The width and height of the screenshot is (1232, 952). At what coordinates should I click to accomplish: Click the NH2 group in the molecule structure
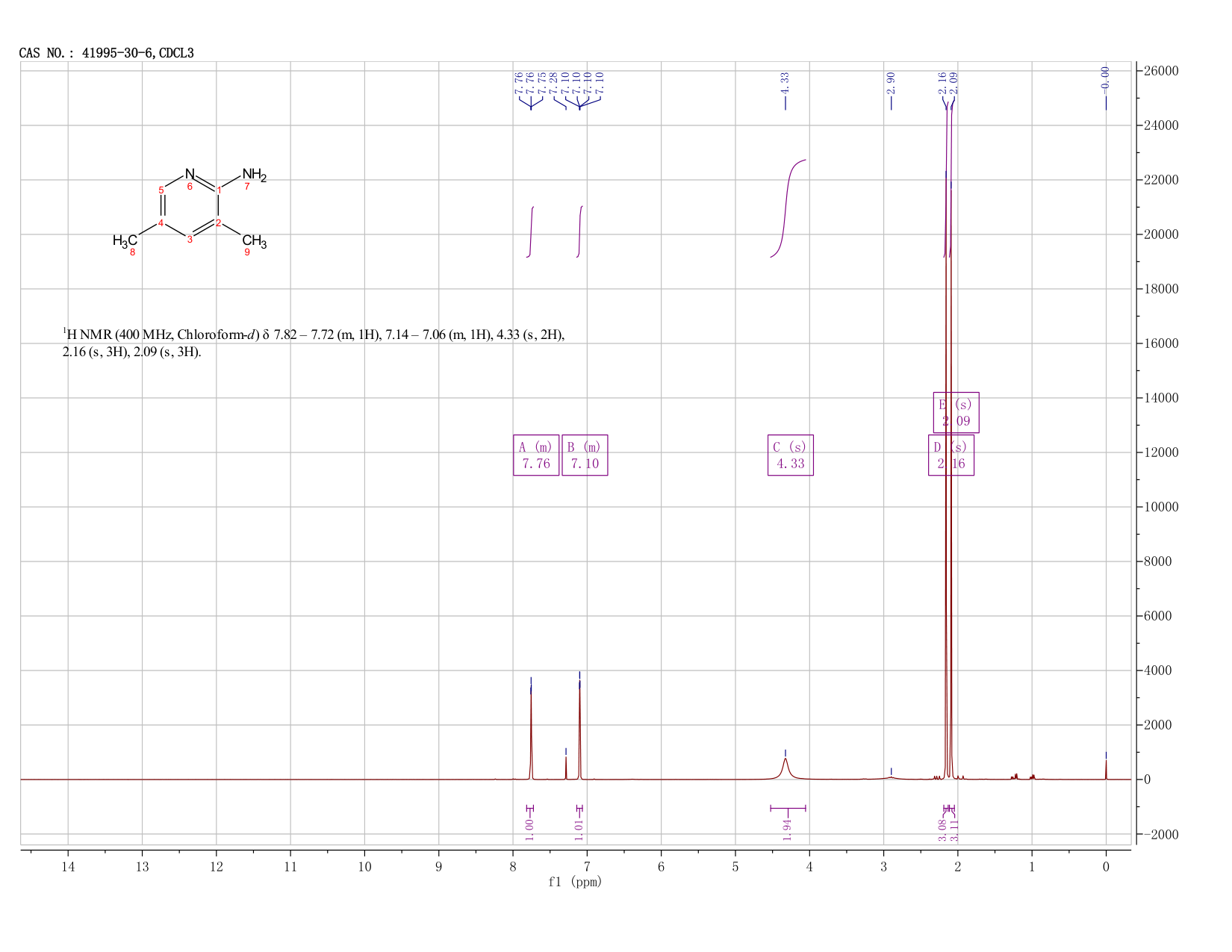(254, 176)
